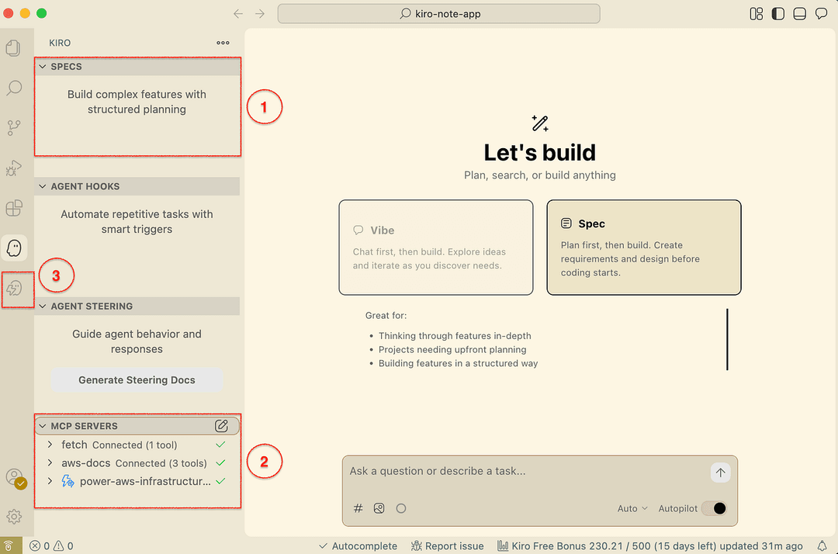Click the fetch Connected status checkmark
The image size is (838, 554).
[220, 445]
